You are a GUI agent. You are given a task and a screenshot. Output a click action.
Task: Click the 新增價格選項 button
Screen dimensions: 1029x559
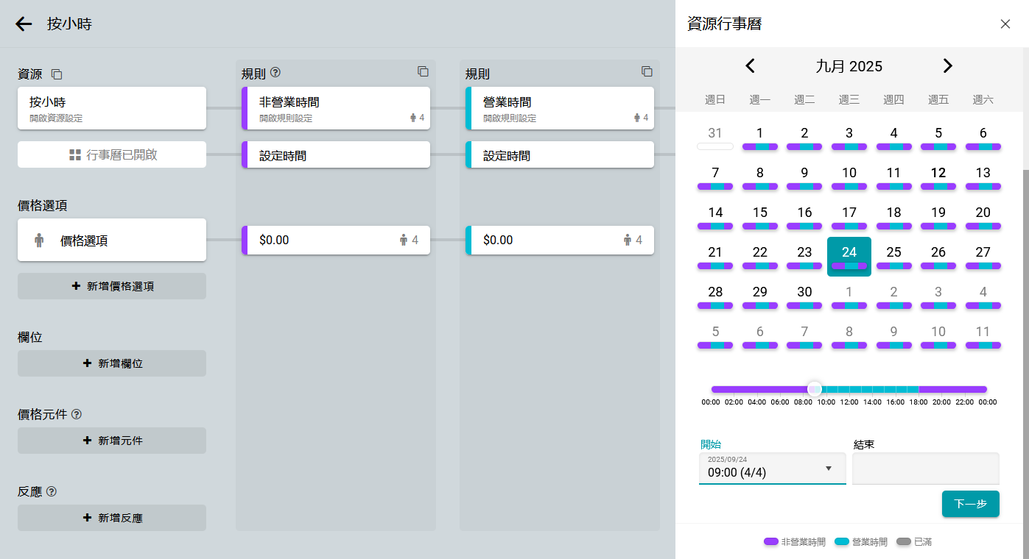(112, 287)
